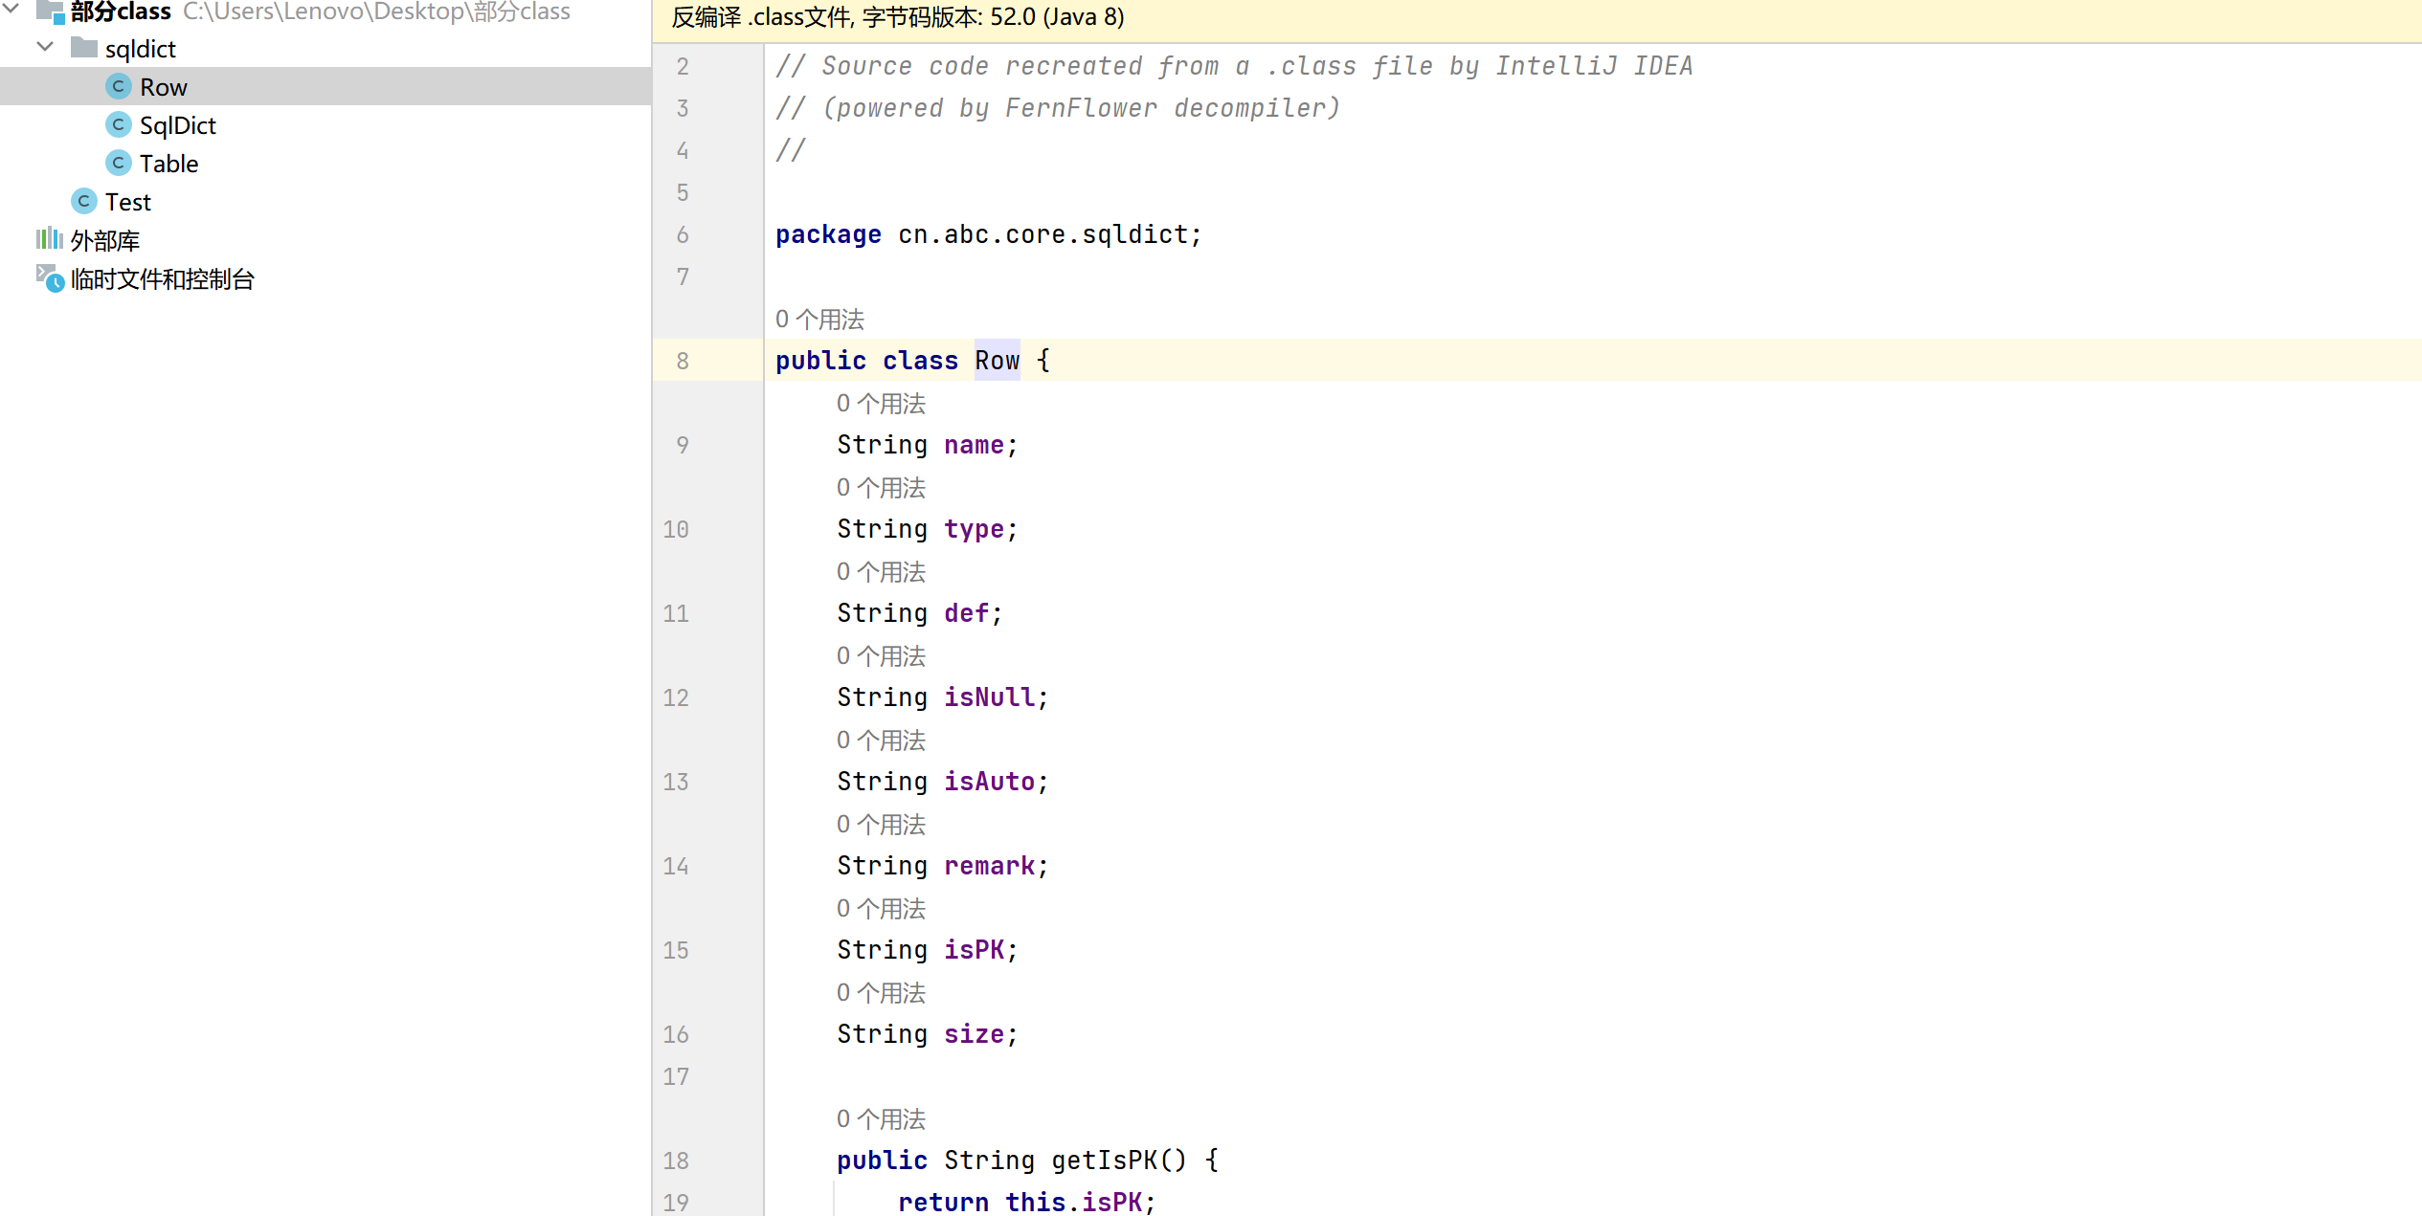The width and height of the screenshot is (2422, 1216).
Task: Click the usages hint above class Row
Action: pyautogui.click(x=819, y=319)
